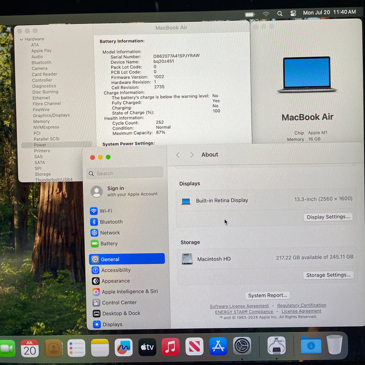Collapse the Hardware tree section
This screenshot has height=365, width=365.
[x=21, y=39]
